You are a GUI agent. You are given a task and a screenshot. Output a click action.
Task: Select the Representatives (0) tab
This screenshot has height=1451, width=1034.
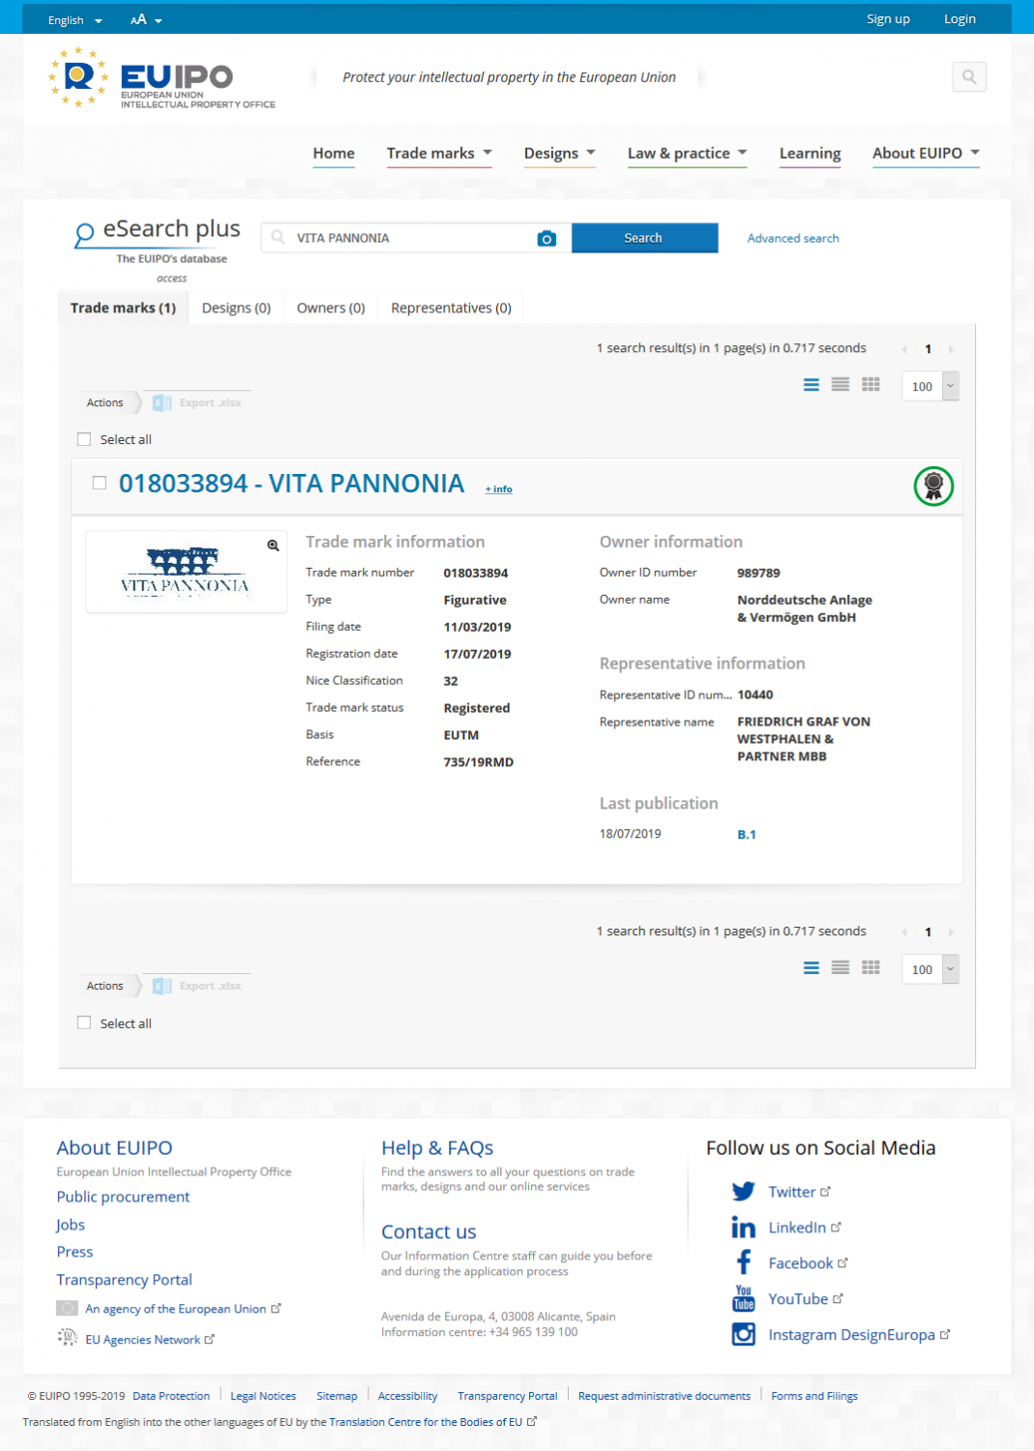(x=451, y=308)
